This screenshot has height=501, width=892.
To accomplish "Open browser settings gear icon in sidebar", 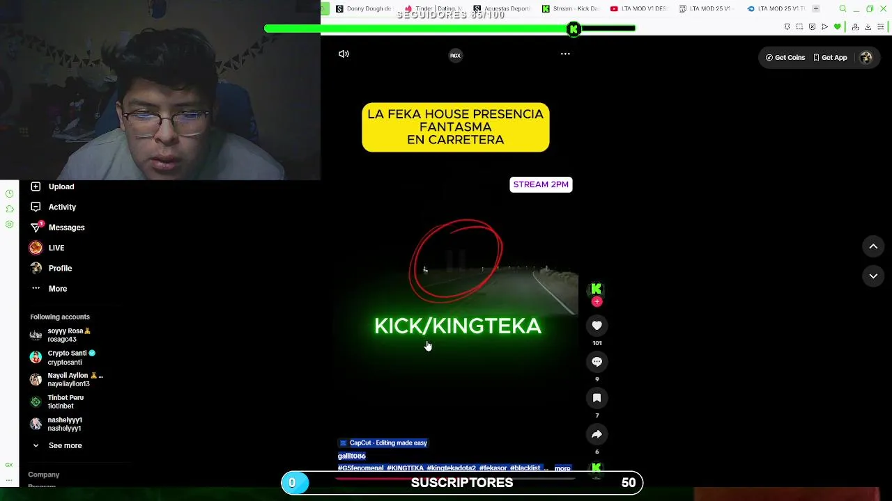I will [x=9, y=224].
